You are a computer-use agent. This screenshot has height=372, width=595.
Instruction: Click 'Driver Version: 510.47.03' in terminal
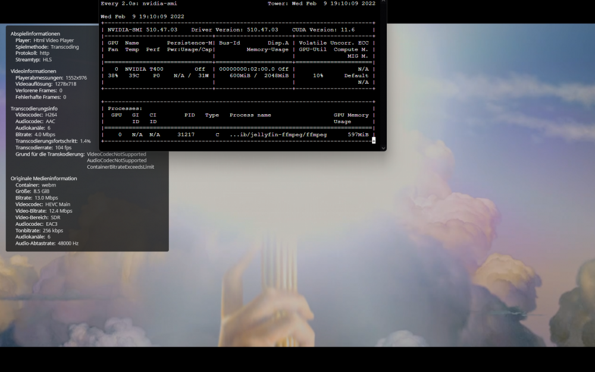(x=234, y=30)
